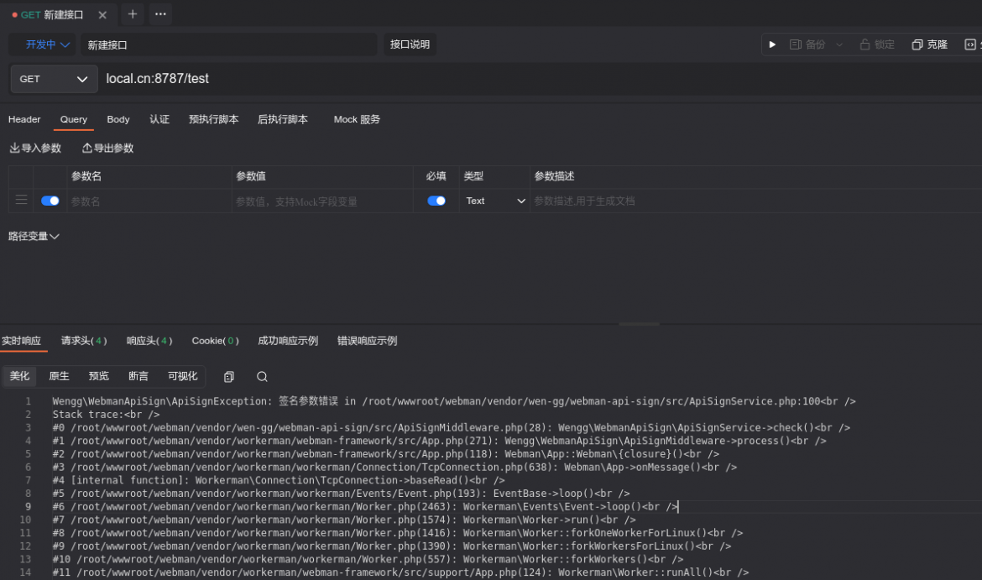Screen dimensions: 982x580
Task: Toggle the 必填 required switch
Action: pos(436,201)
